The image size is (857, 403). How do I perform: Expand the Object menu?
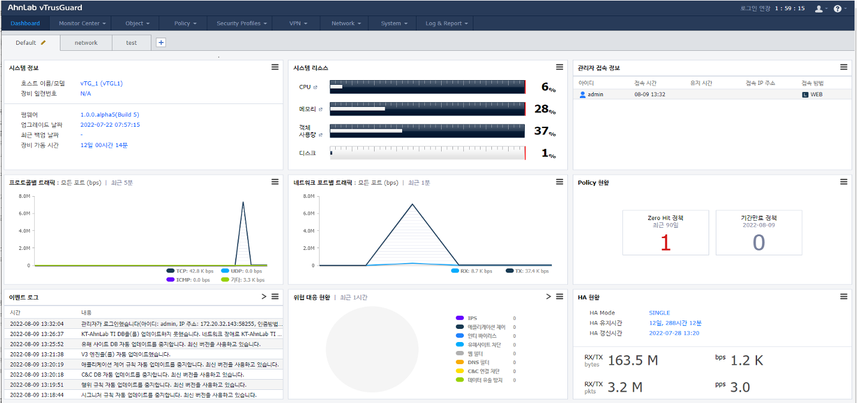click(137, 23)
